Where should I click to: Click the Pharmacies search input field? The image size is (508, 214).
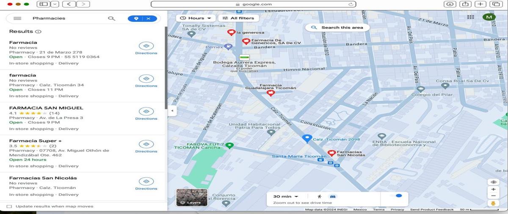pyautogui.click(x=68, y=19)
